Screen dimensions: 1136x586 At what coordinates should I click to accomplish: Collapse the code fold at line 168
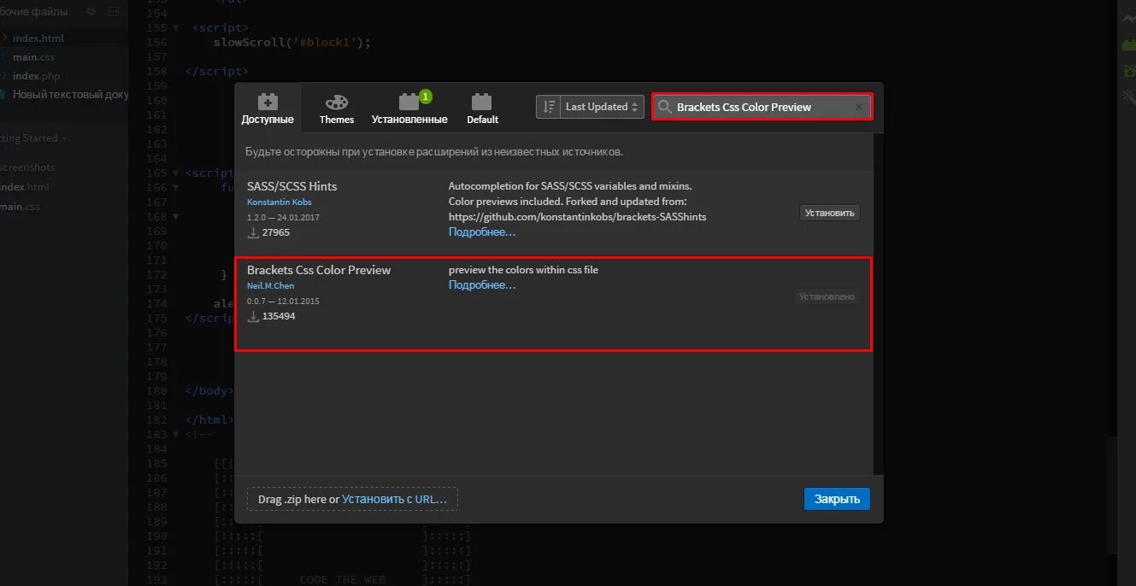176,216
